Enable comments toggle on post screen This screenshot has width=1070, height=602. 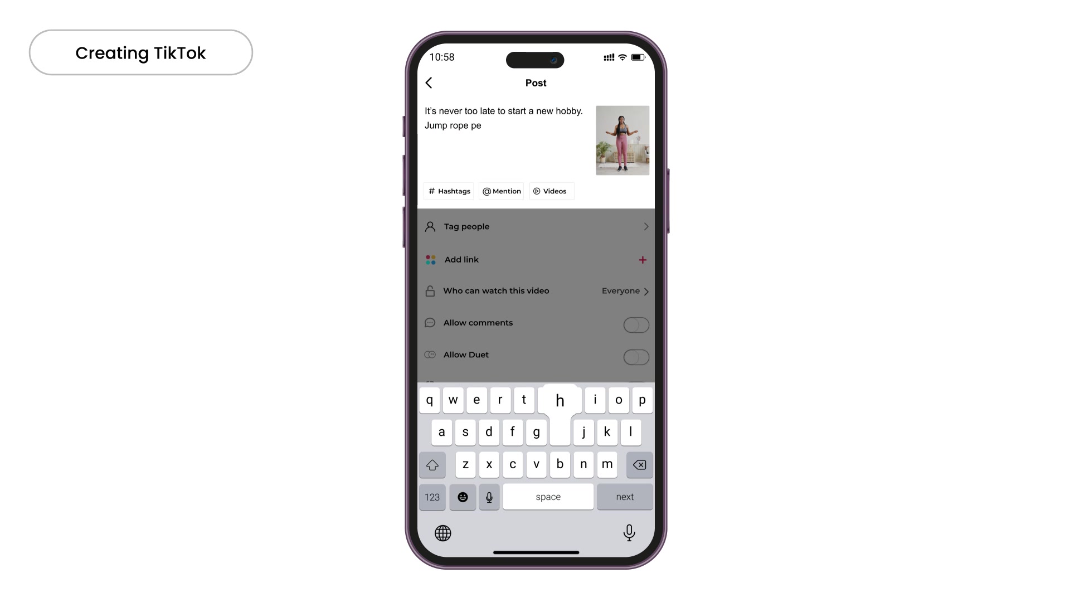point(635,324)
